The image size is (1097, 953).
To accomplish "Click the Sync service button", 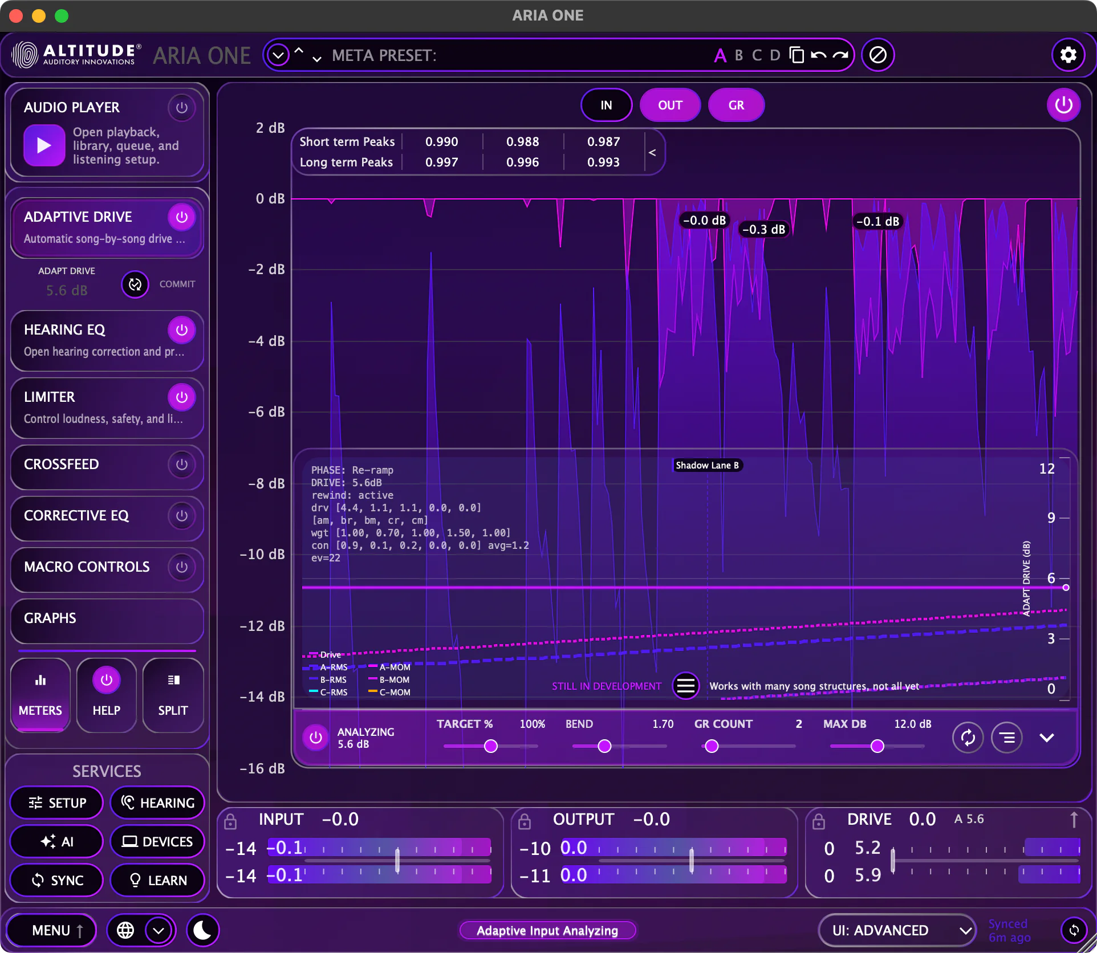I will coord(56,880).
